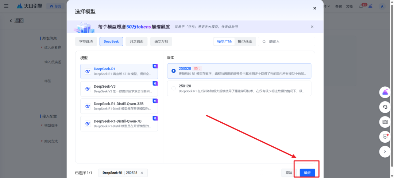Click the Volcano Engine logo
Screen dimensions: 394x178
pyautogui.click(x=30, y=6)
